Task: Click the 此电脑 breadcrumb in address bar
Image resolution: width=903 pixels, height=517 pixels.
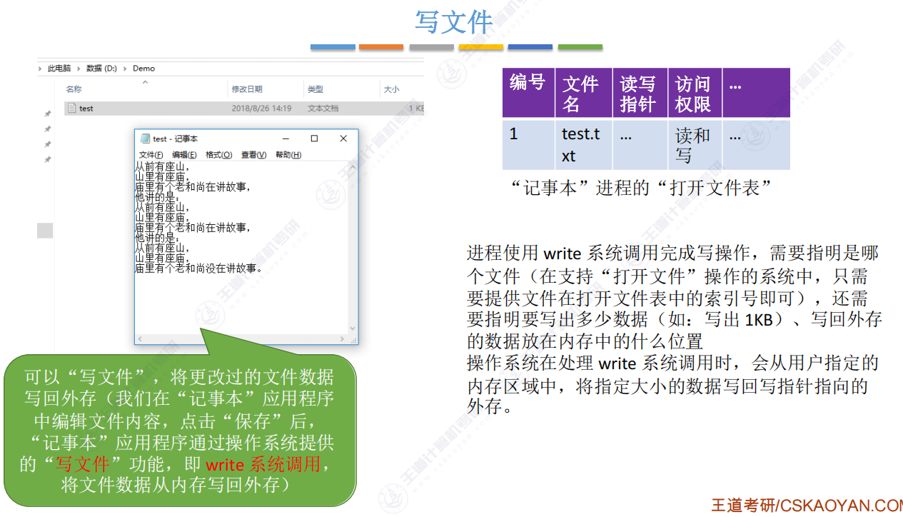Action: [59, 69]
